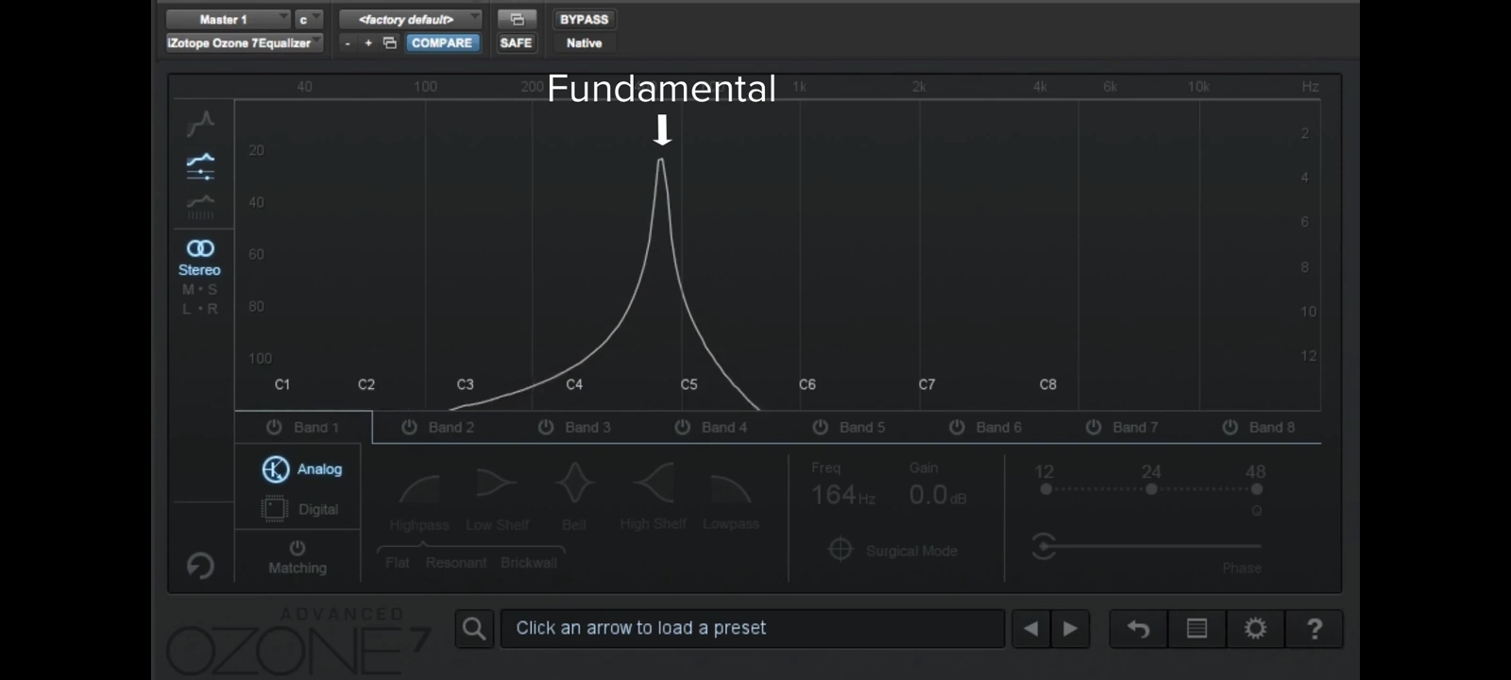Screen dimensions: 1511x680
Task: Click the plus next-preset button
Action: (367, 42)
